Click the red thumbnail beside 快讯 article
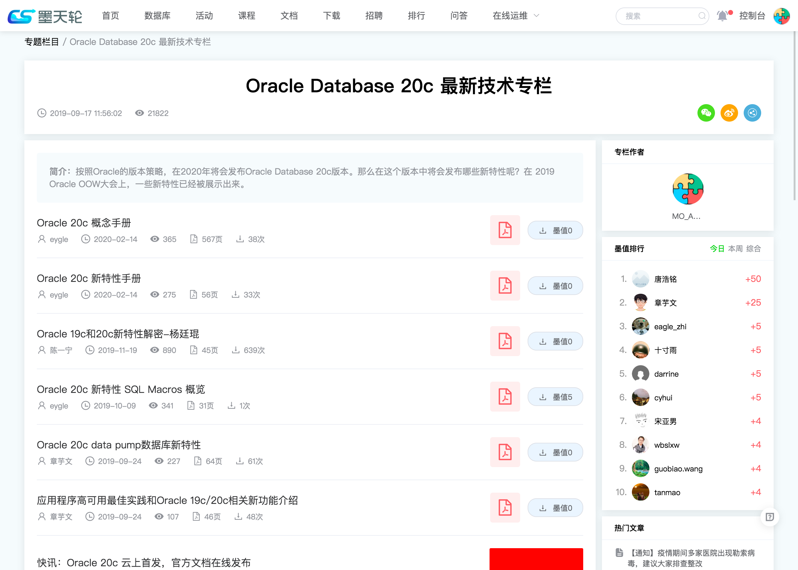 [x=536, y=559]
